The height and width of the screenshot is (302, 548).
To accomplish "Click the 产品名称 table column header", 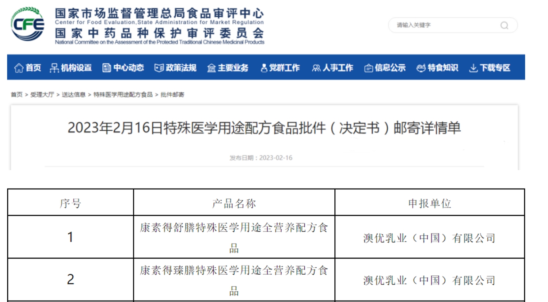I will tap(234, 203).
